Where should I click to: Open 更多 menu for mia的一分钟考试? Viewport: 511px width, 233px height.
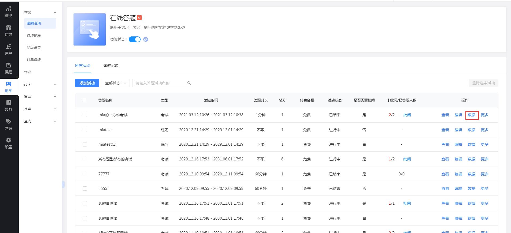pos(484,115)
